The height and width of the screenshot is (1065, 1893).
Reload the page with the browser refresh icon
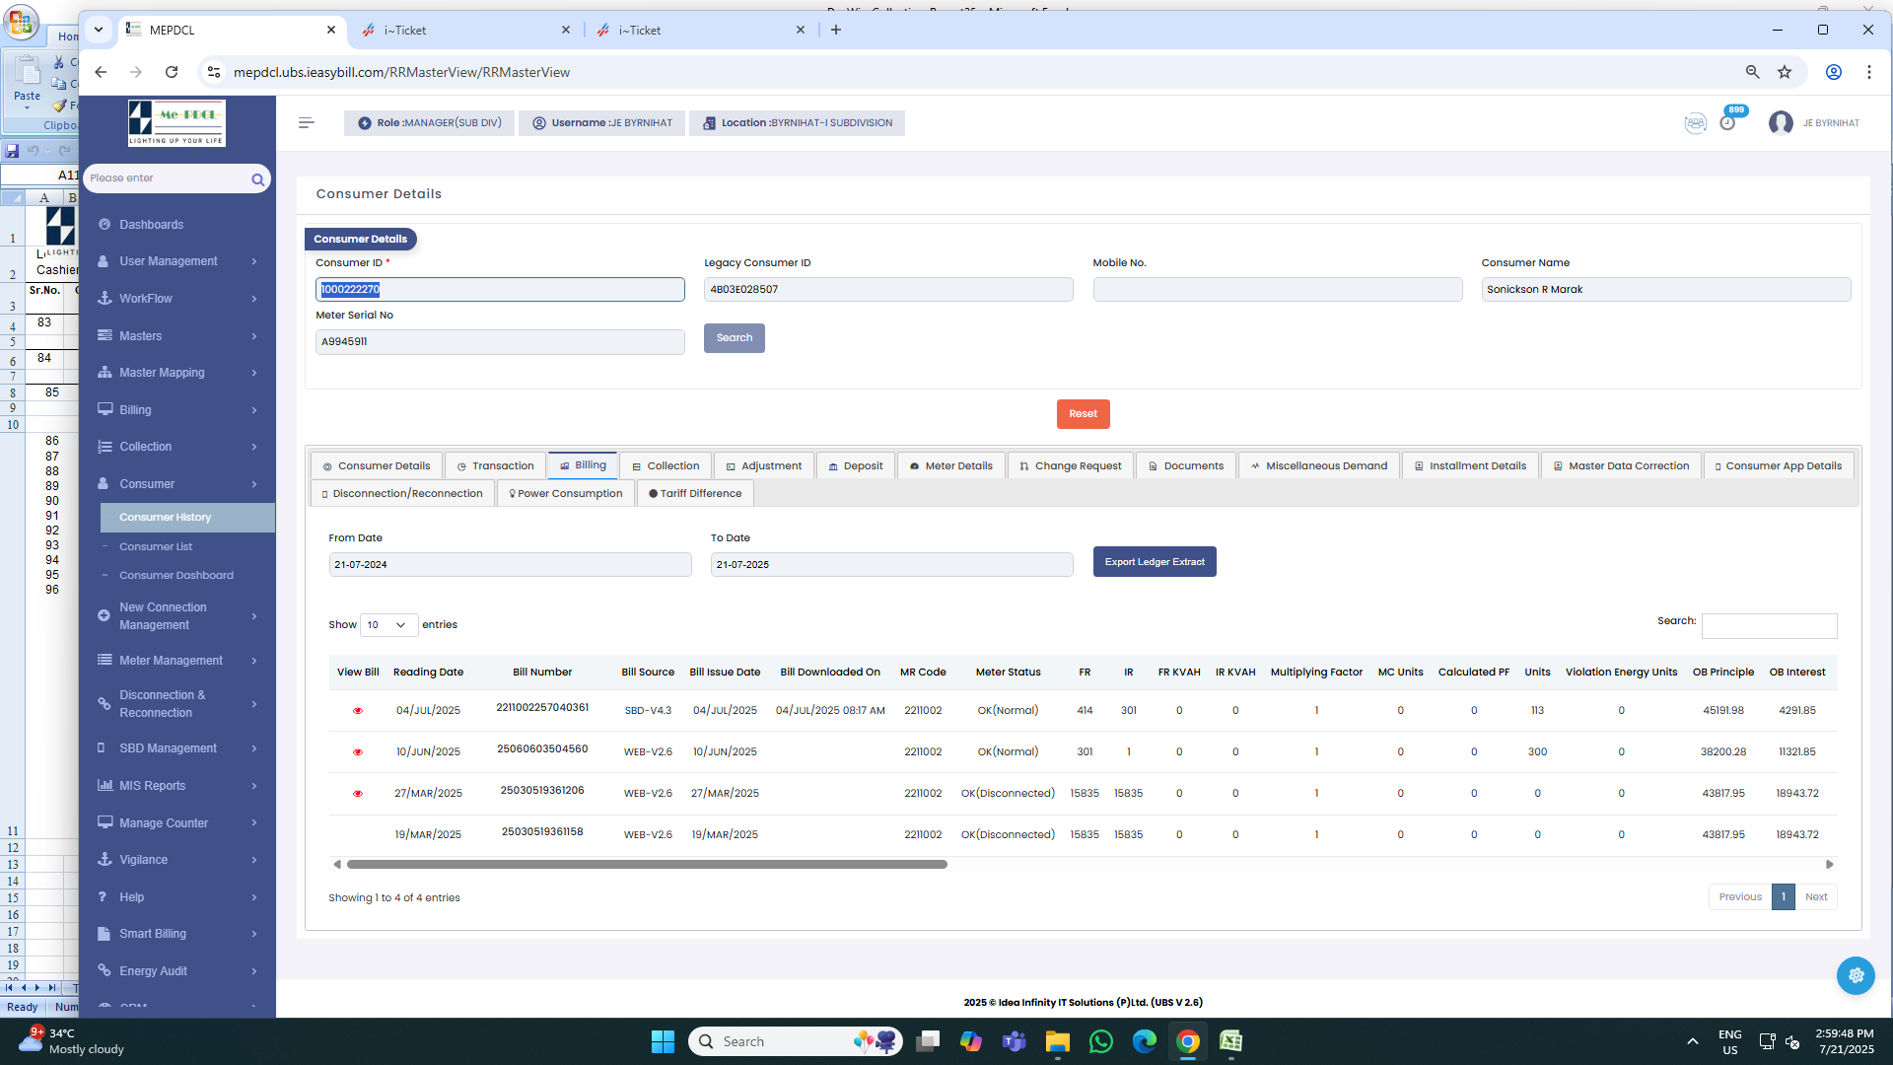point(172,72)
